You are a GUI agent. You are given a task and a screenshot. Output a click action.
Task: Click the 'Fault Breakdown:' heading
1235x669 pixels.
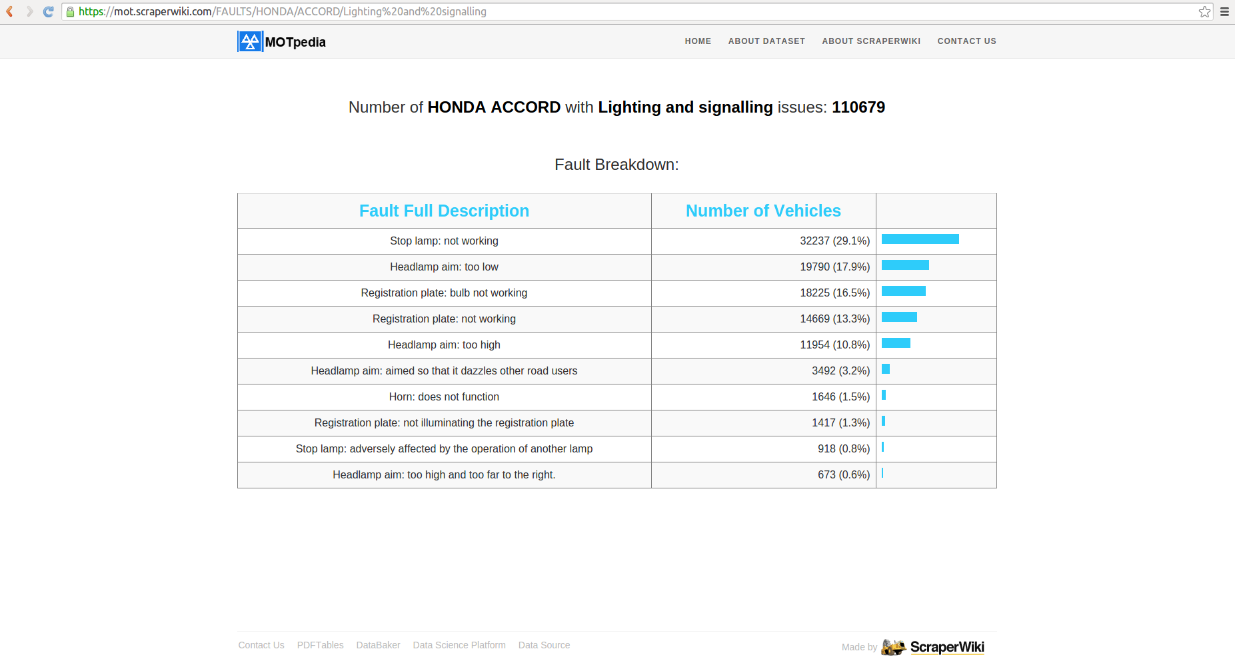tap(617, 165)
